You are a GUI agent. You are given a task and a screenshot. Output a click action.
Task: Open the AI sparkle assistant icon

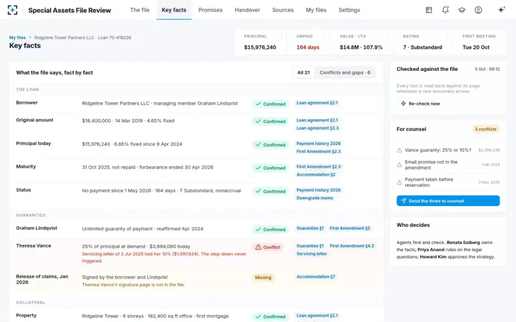tap(501, 10)
